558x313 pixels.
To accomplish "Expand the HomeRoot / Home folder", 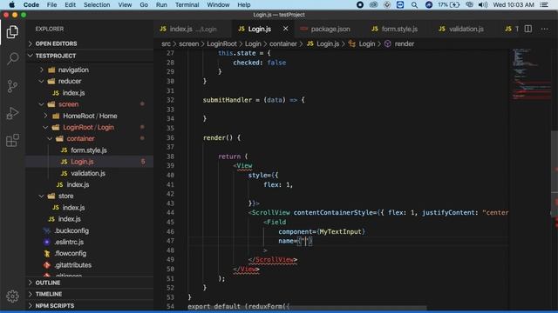I will click(x=45, y=116).
